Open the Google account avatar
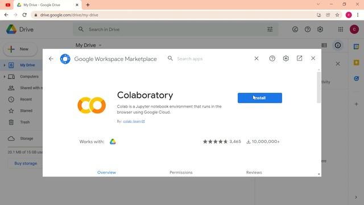Viewport: 364px width, 205px height. point(354,29)
